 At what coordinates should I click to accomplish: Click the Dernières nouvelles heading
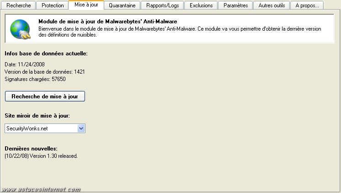(31, 149)
